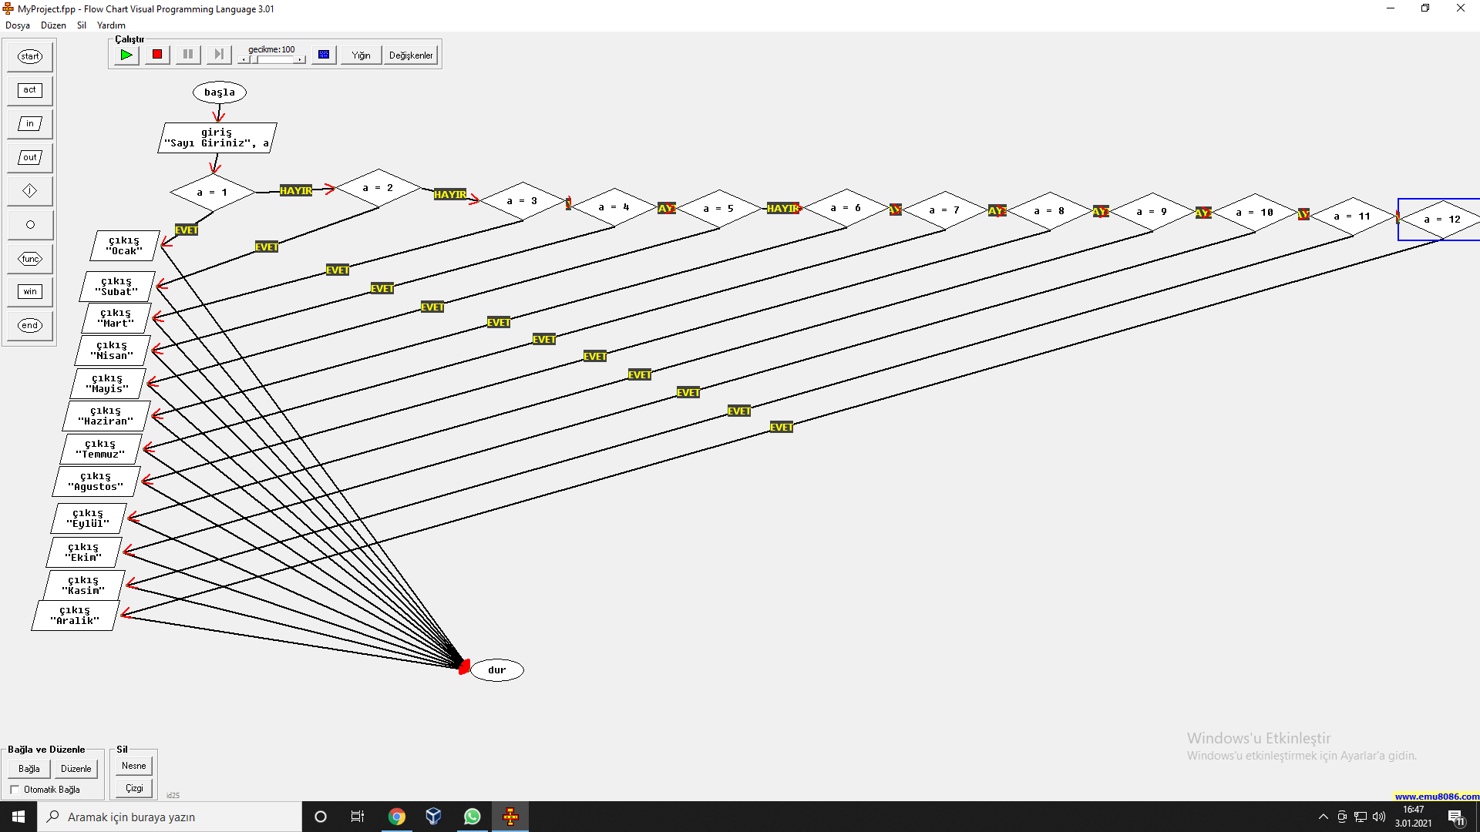Open the Düzen menu
This screenshot has height=832, width=1480.
(53, 25)
